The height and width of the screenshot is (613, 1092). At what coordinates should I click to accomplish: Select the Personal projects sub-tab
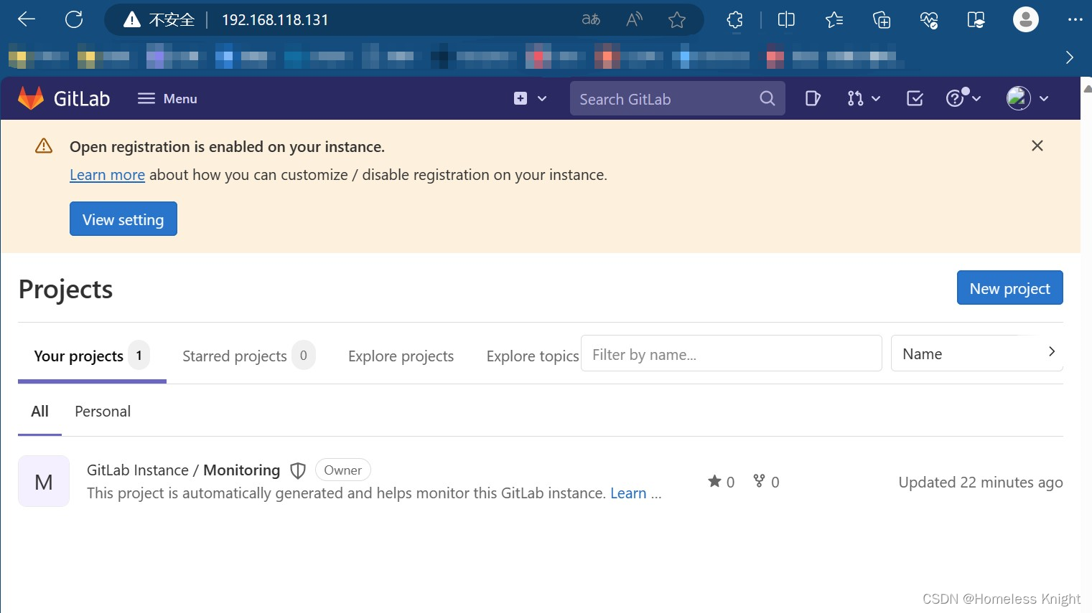tap(103, 412)
